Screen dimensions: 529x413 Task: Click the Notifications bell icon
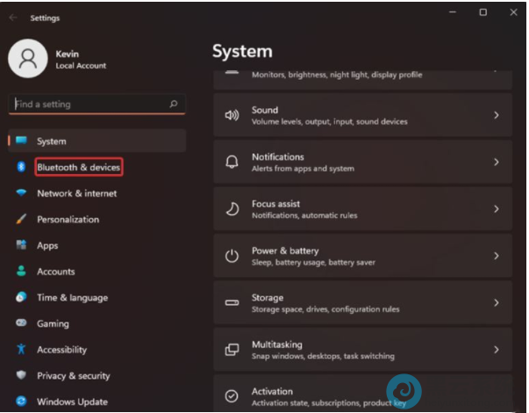point(232,163)
